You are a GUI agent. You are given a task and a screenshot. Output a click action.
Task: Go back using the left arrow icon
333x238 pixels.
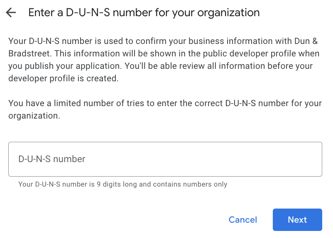coord(11,12)
